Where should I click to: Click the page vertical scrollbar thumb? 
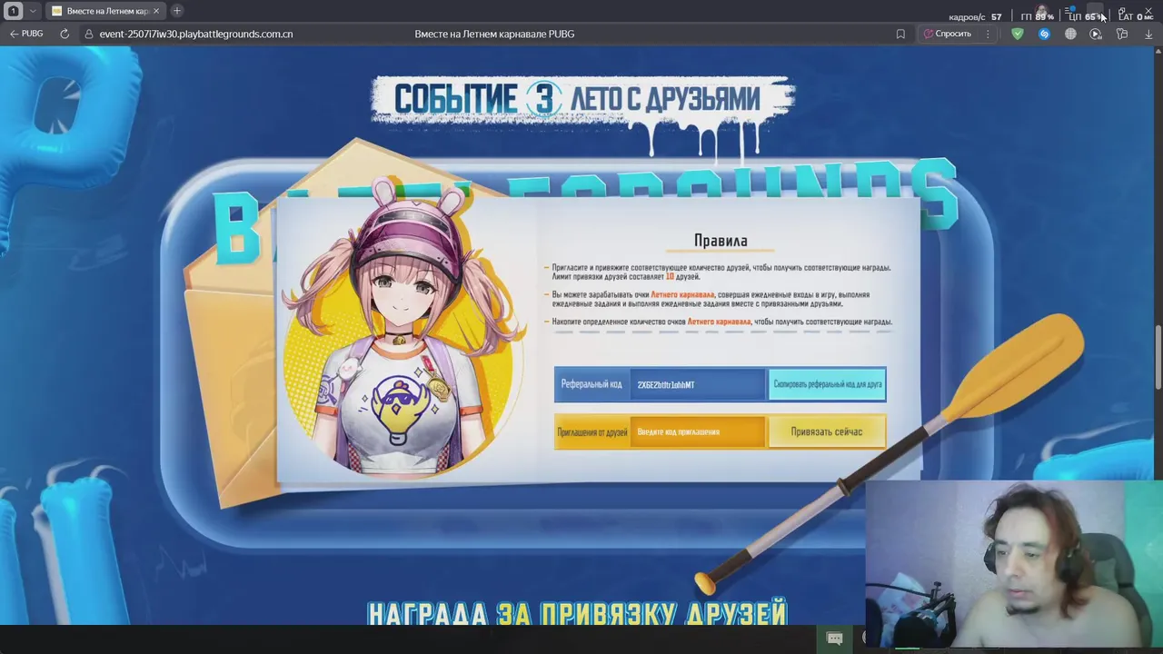click(x=1158, y=359)
